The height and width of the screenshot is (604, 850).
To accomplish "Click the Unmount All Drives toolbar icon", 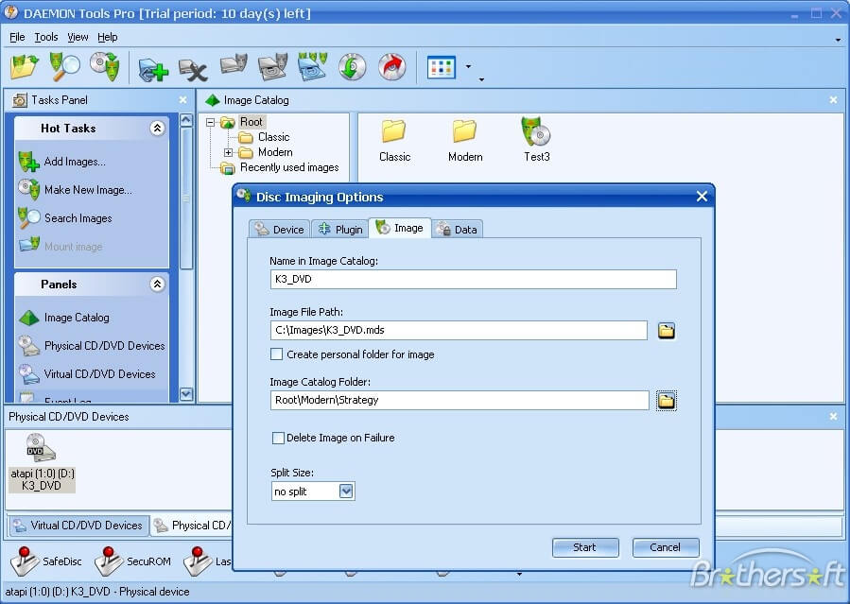I will 312,66.
